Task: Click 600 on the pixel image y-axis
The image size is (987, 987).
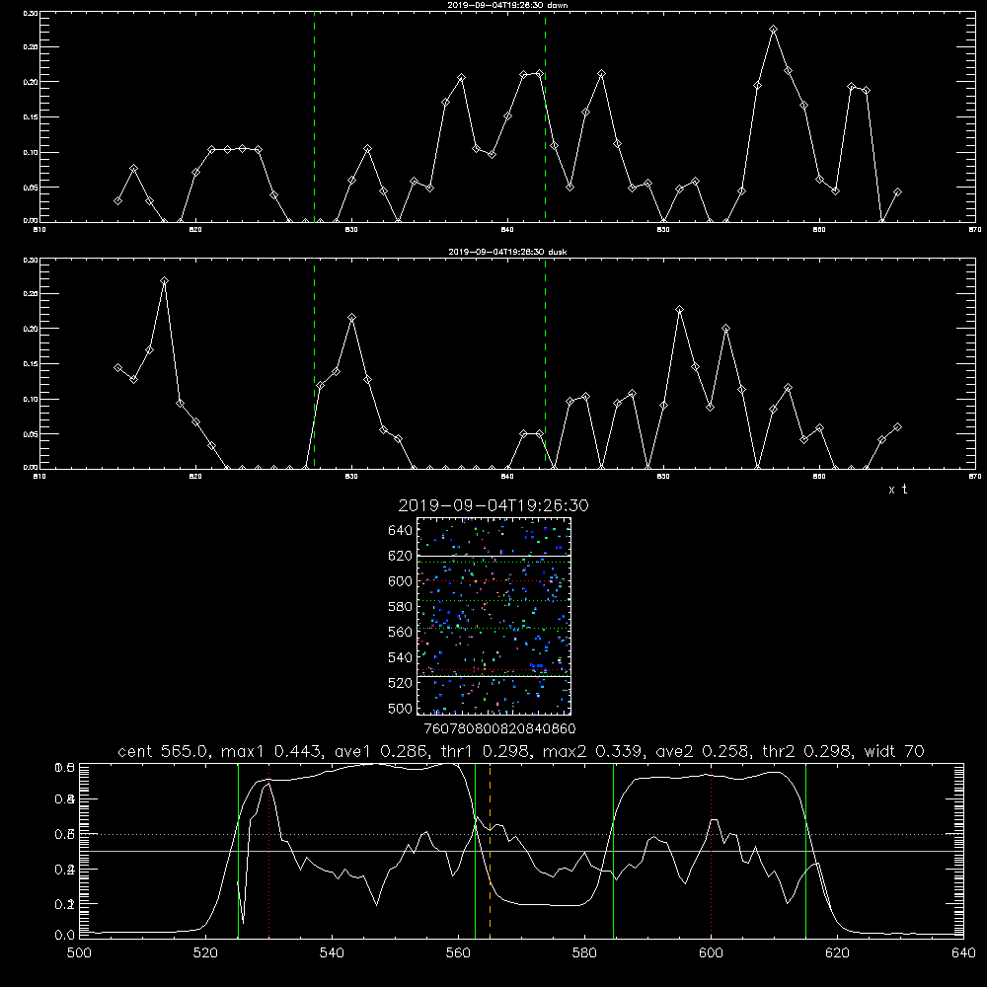Action: [x=401, y=581]
